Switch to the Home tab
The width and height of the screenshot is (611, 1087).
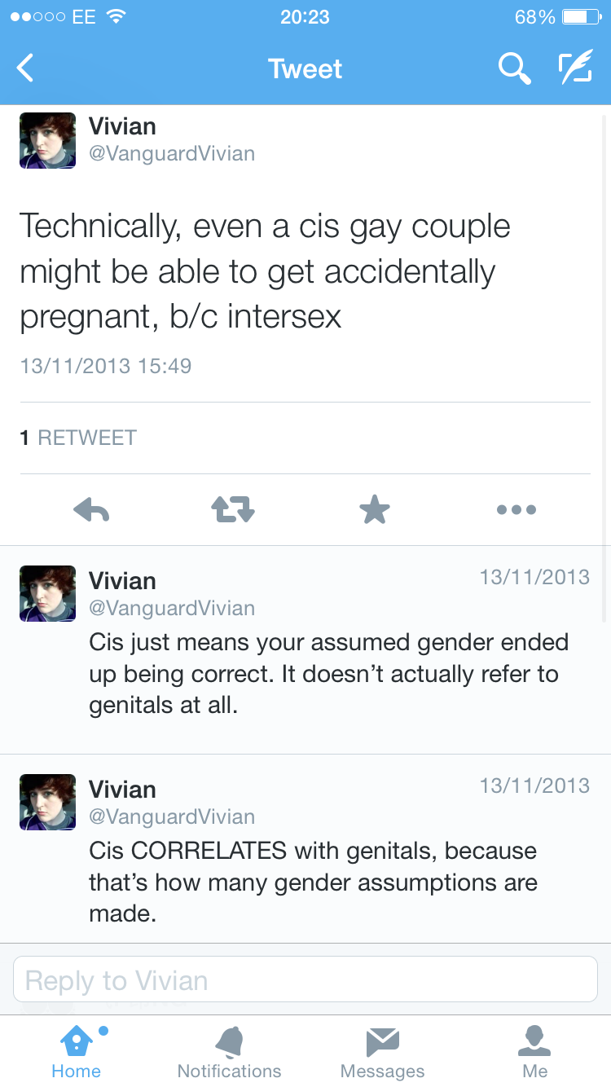pyautogui.click(x=76, y=1052)
